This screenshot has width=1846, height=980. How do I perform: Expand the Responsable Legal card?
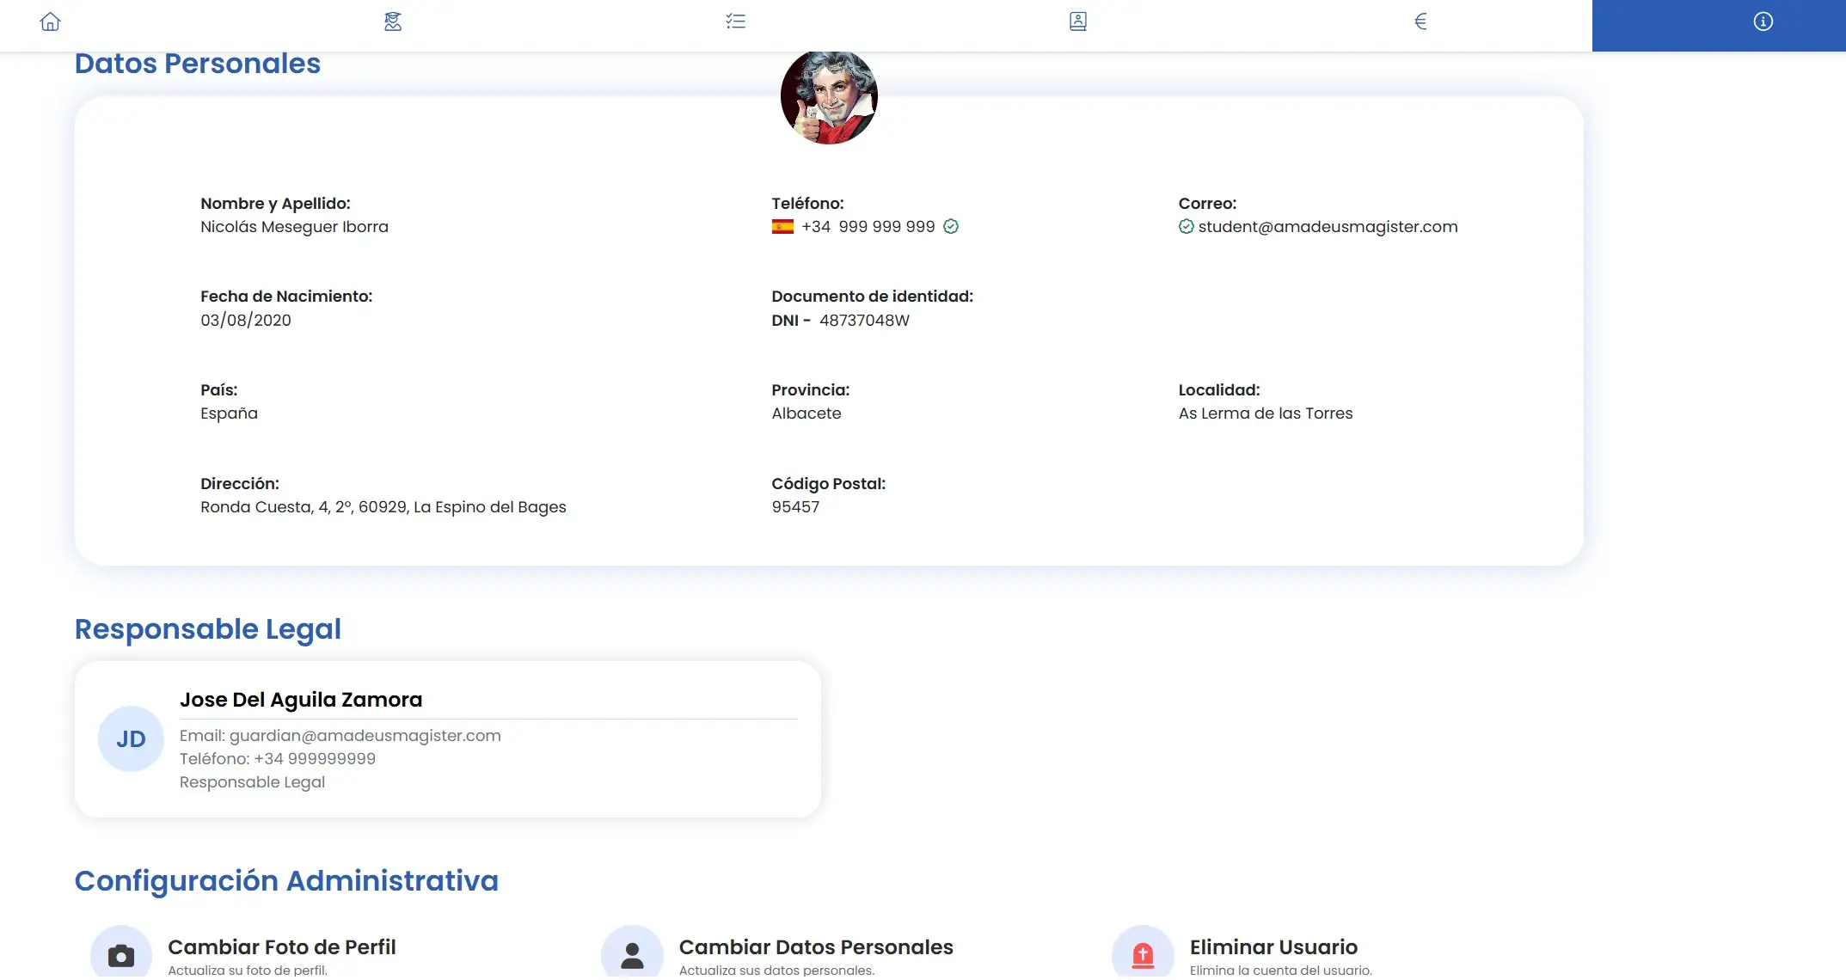(x=450, y=738)
